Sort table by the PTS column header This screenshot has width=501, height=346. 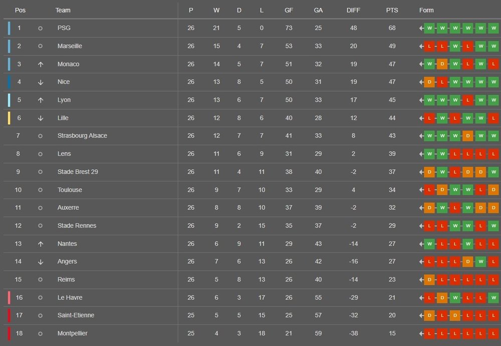point(392,11)
